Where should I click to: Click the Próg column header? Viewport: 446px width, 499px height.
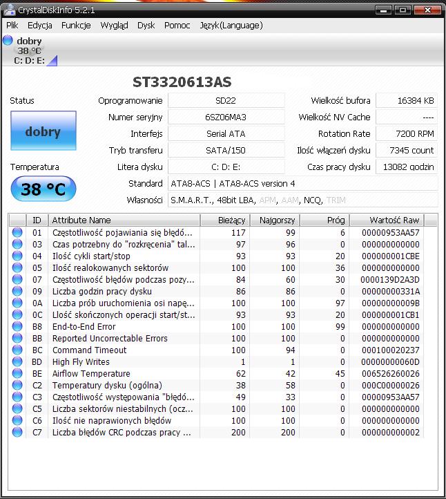coord(325,220)
